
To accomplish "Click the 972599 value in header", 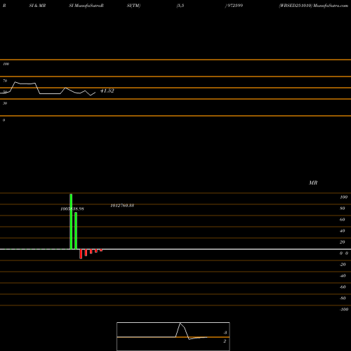I will click(235, 6).
